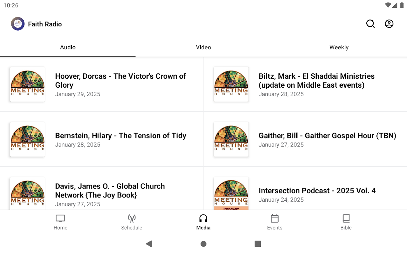
Task: Tap thumbnail beside Gaither, Bill episode
Action: [231, 139]
